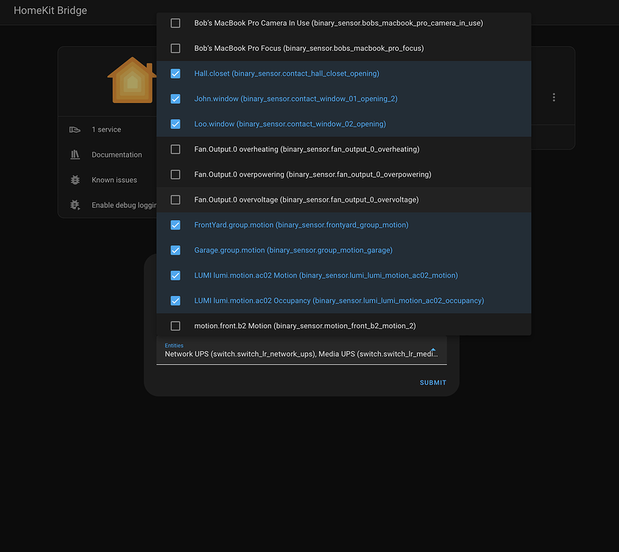Click the debug logging bug icon
This screenshot has height=552, width=619.
click(74, 205)
